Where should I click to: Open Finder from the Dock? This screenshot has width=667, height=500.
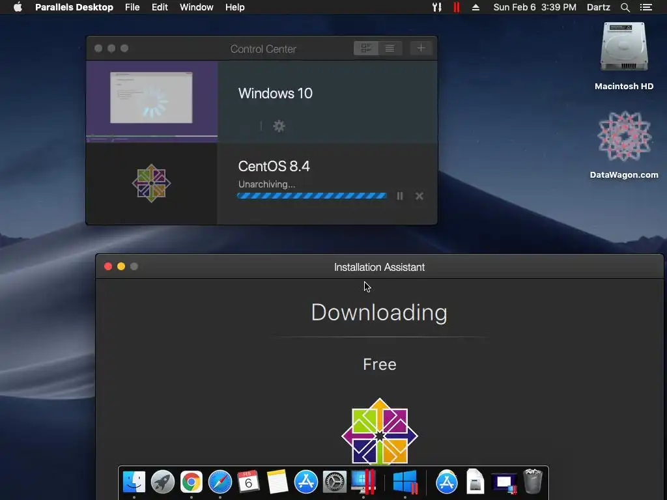134,482
